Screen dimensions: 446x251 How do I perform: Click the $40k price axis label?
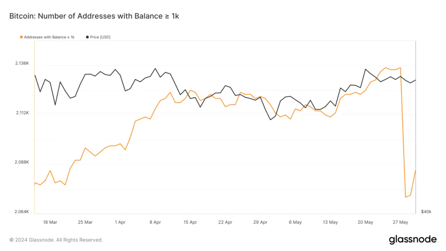tap(426, 212)
